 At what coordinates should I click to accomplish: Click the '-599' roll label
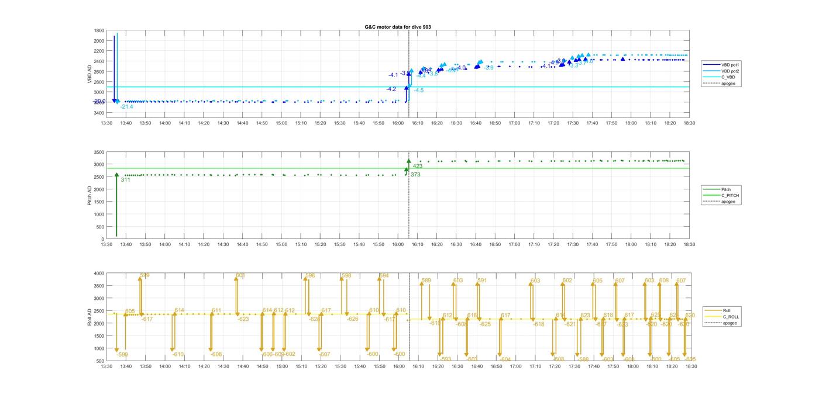[x=122, y=355]
